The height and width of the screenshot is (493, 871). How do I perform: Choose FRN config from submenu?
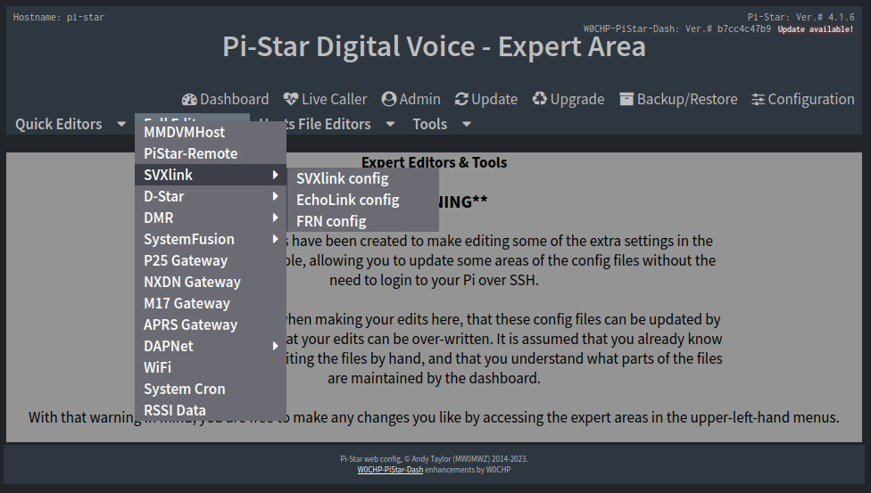coord(362,221)
